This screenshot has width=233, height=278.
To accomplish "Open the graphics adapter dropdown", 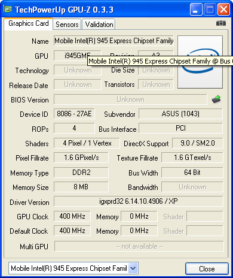I will pos(133,268).
